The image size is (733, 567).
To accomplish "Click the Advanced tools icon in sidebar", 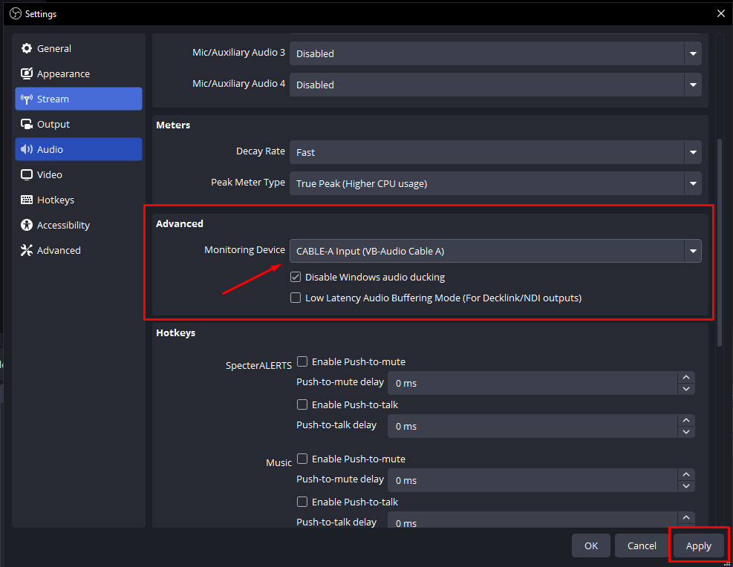I will coord(27,251).
